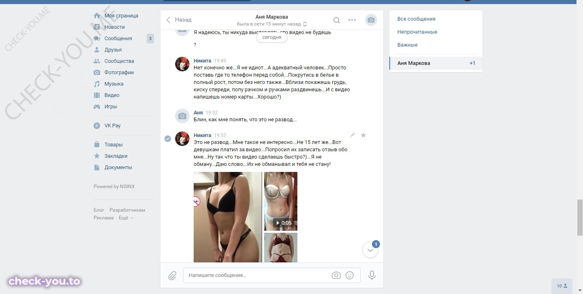Screen dimensions: 583x294
Task: Attach a photo with the input camera icon
Action: click(336, 275)
